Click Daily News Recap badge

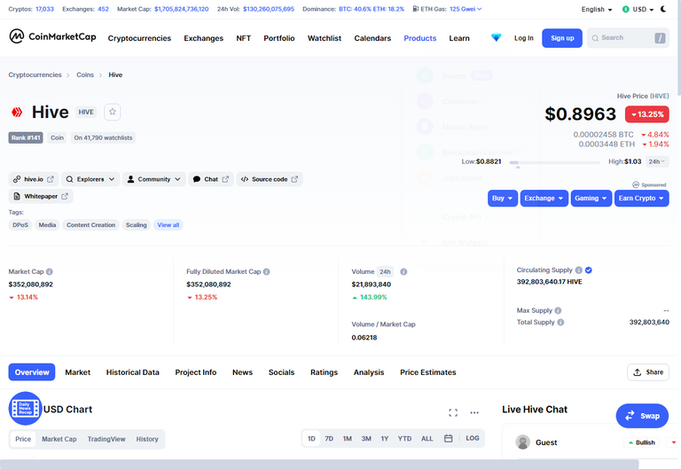tap(25, 409)
